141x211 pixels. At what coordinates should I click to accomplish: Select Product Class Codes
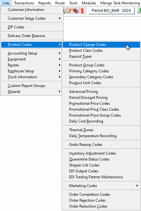101,50
